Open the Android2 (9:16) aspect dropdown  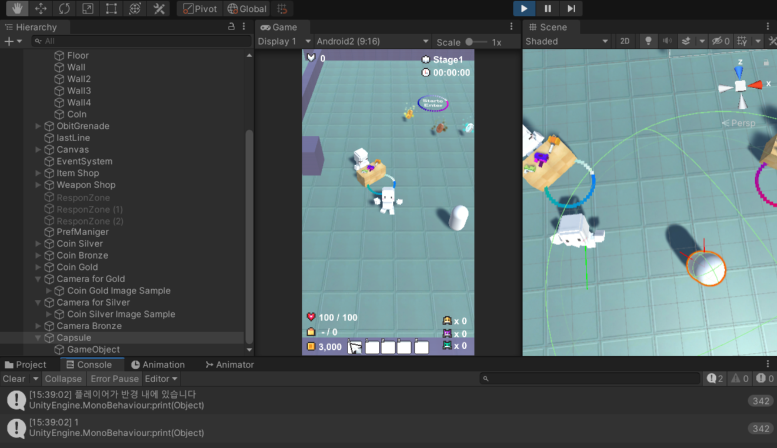tap(372, 42)
